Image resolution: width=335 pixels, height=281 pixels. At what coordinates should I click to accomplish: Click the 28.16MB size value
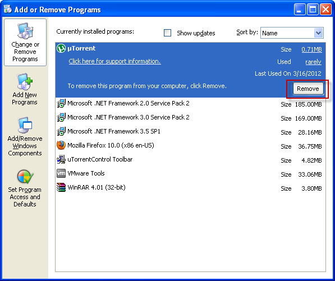pos(310,132)
